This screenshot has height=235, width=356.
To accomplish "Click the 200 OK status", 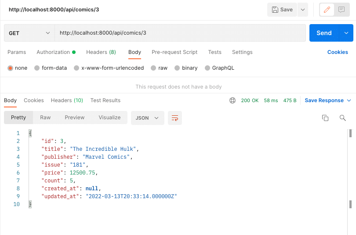I will point(250,100).
